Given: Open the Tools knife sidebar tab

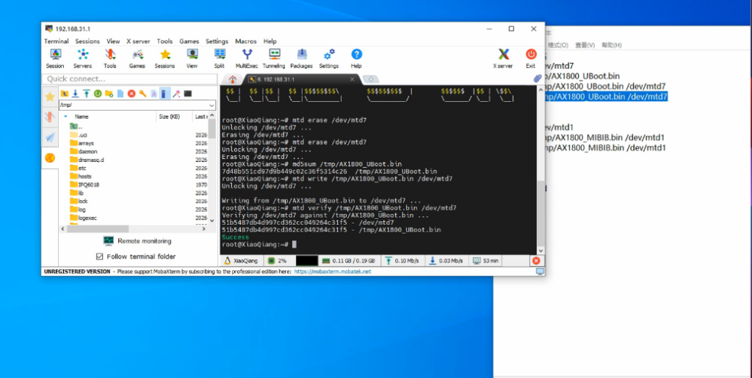Looking at the screenshot, I should tap(50, 116).
